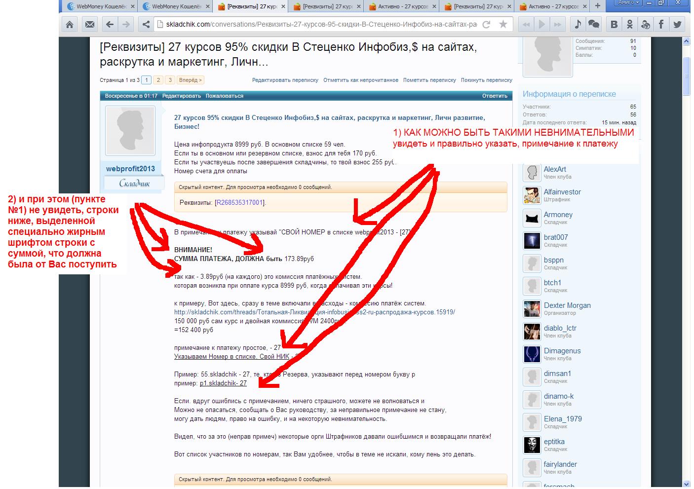Open the chat bubbles icon
The height and width of the screenshot is (489, 694).
(x=594, y=24)
